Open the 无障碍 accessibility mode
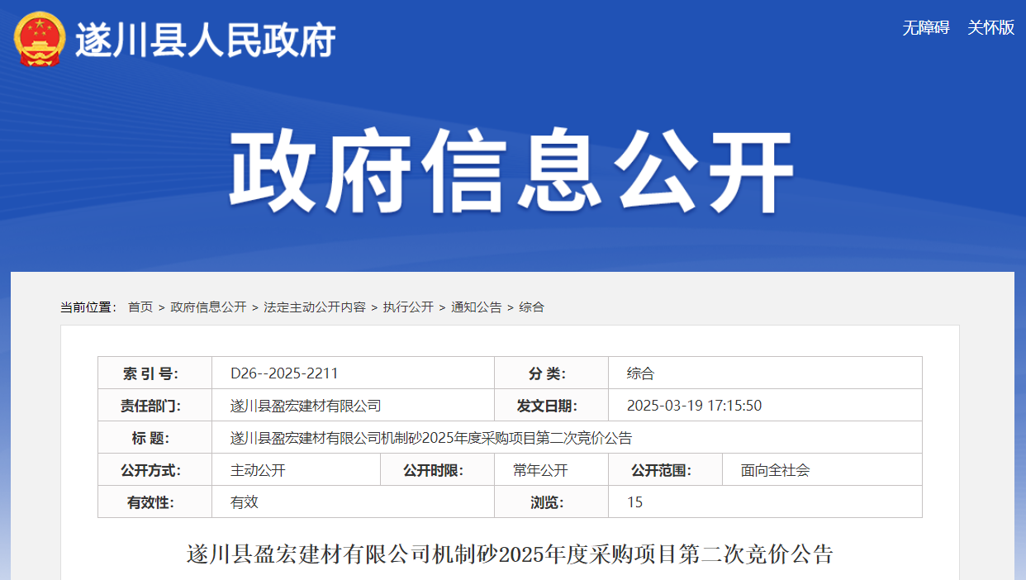 coord(925,28)
